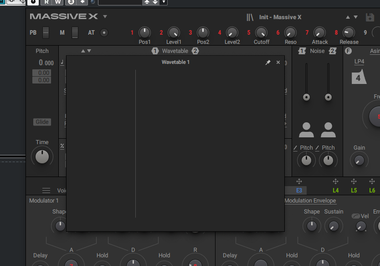Toggle the Glide button
Viewport: 380px width, 266px height.
tap(42, 122)
